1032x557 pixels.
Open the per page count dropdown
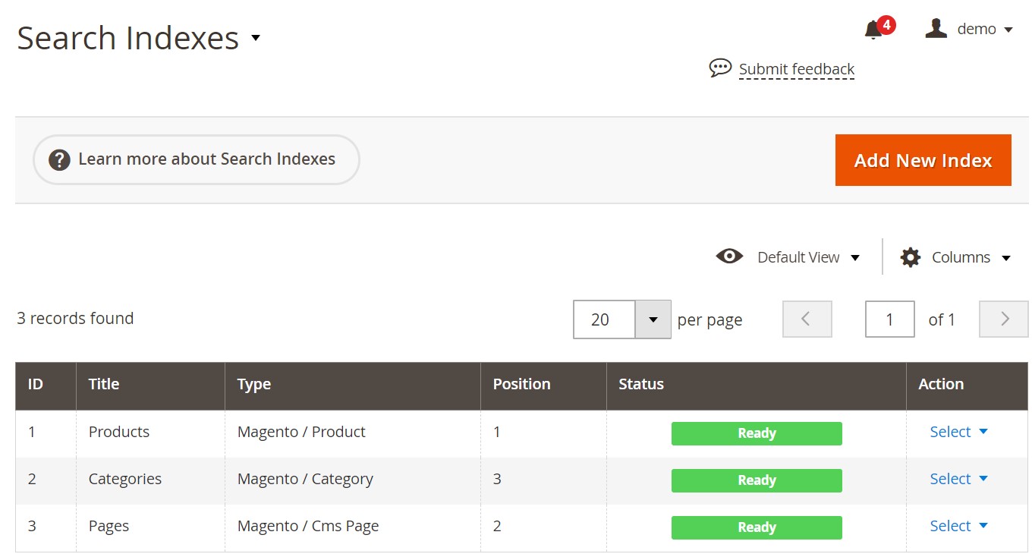click(653, 319)
